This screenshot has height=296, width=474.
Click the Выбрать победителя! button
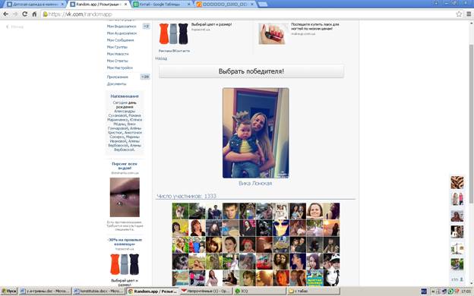[x=251, y=71]
